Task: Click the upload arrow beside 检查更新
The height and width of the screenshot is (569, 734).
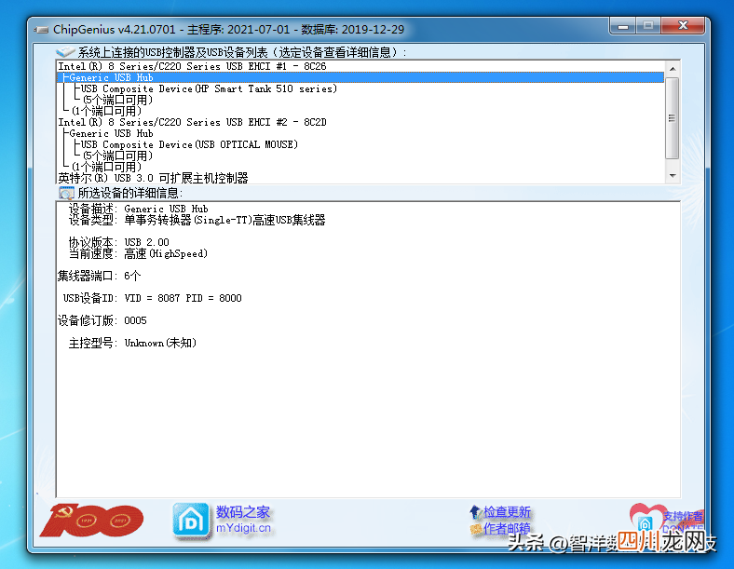Action: click(x=476, y=512)
